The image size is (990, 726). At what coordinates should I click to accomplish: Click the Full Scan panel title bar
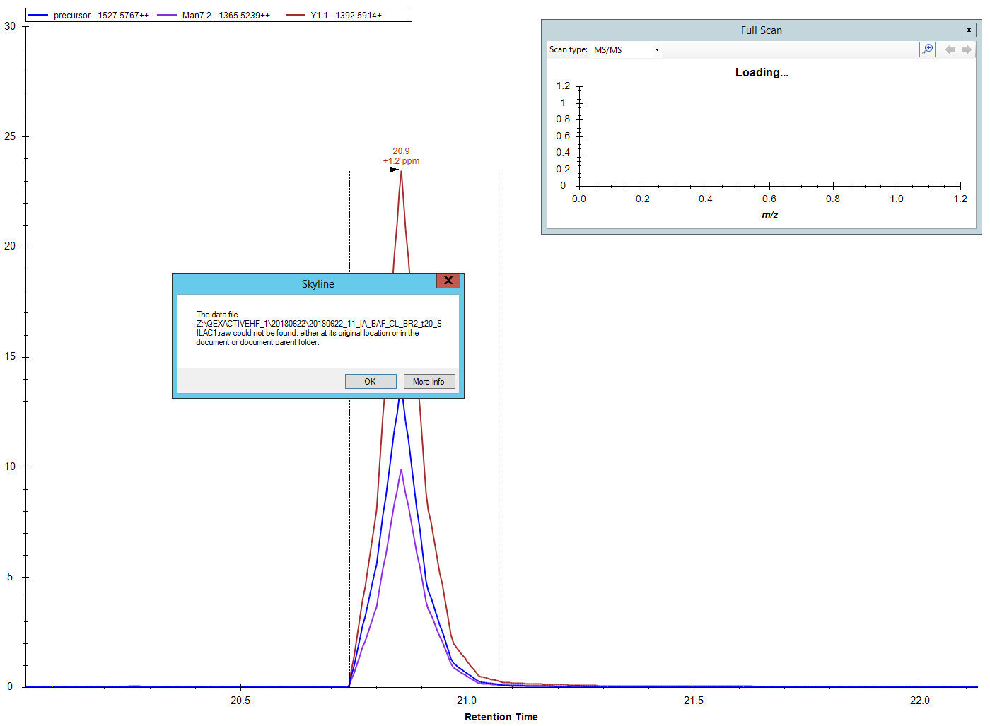tap(761, 30)
